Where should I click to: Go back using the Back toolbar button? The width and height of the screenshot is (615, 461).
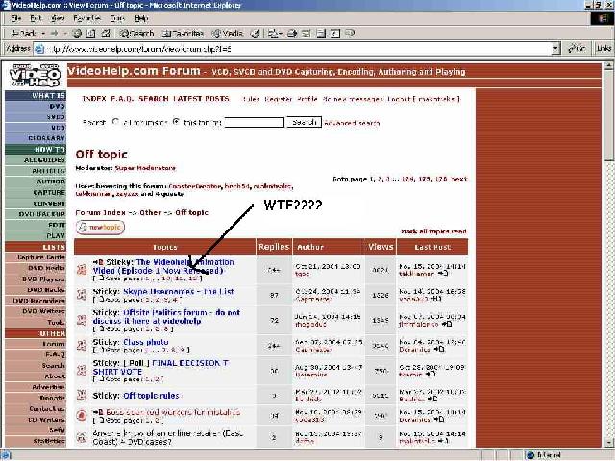tap(23, 34)
